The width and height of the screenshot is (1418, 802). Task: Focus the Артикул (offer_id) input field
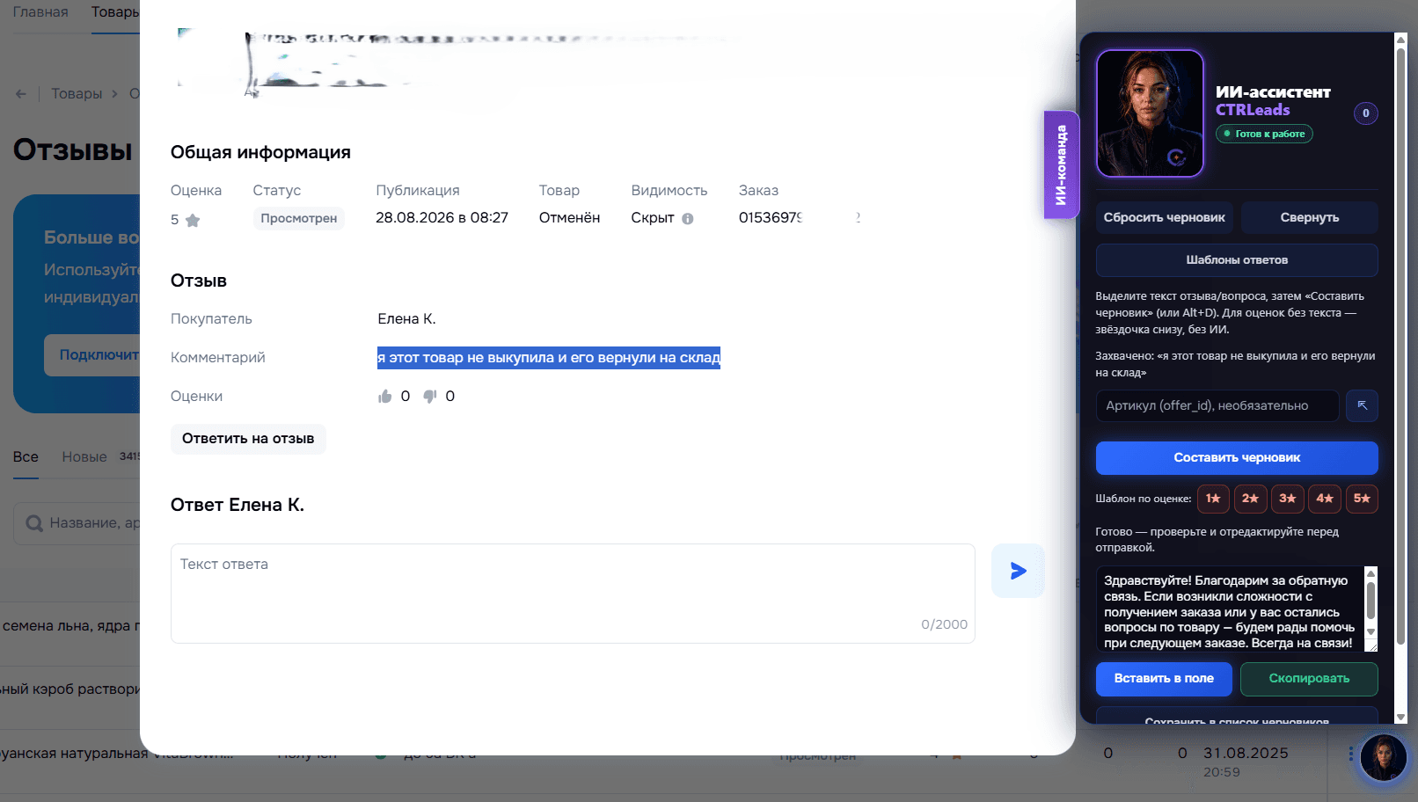click(1217, 405)
